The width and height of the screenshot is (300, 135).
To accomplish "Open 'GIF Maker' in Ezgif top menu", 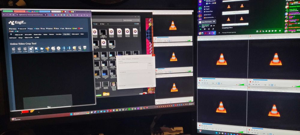I will coord(13,29).
